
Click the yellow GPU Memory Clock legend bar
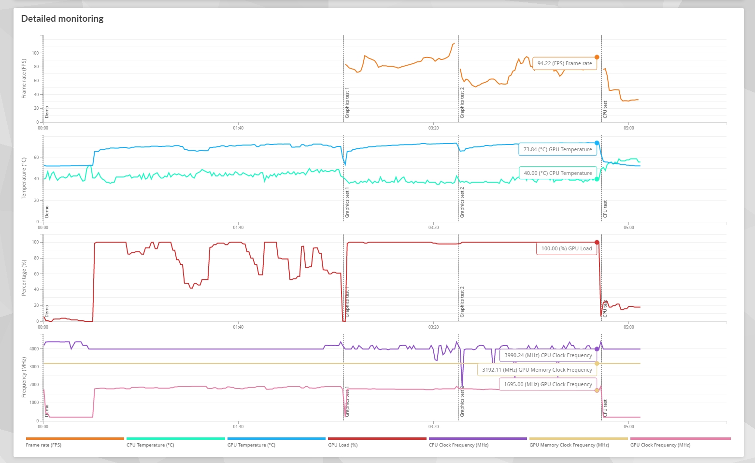click(x=578, y=438)
